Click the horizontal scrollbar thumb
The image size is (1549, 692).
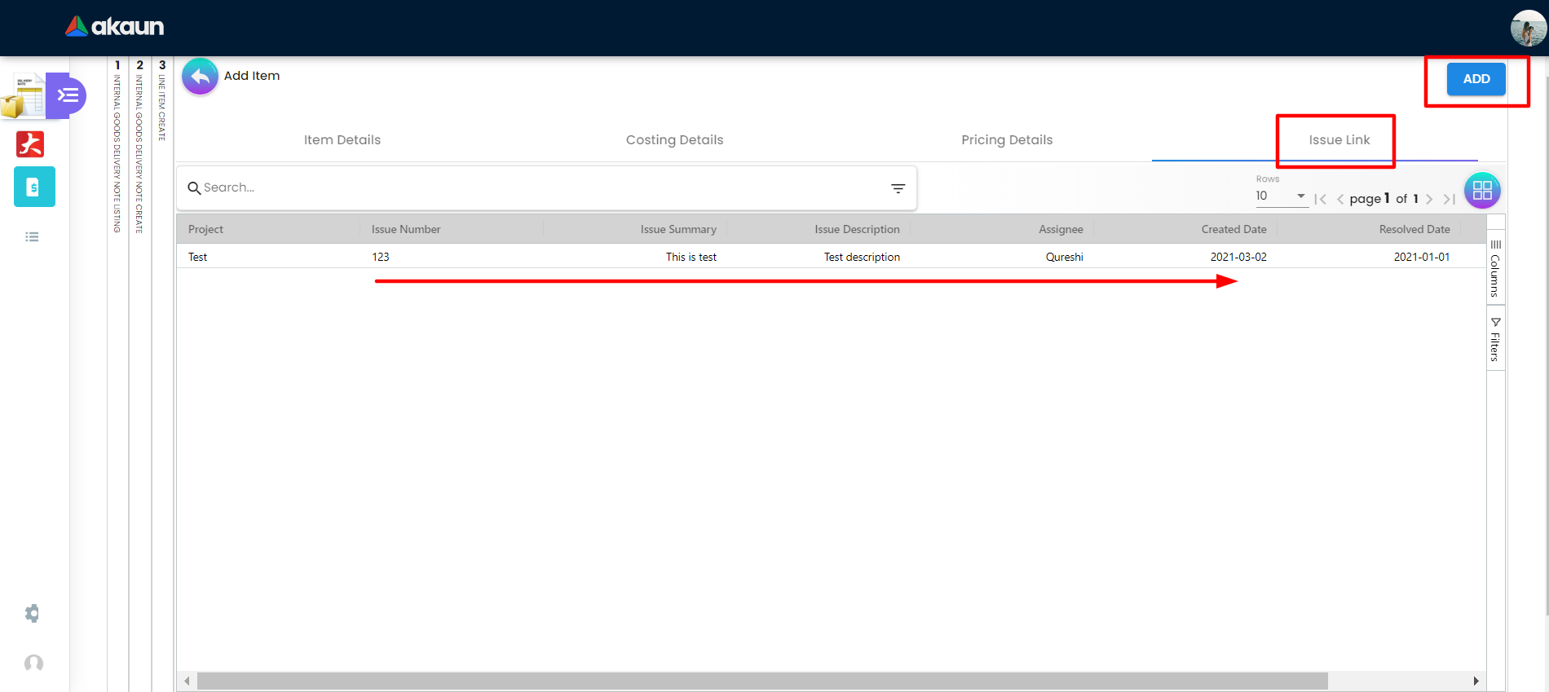[x=762, y=681]
